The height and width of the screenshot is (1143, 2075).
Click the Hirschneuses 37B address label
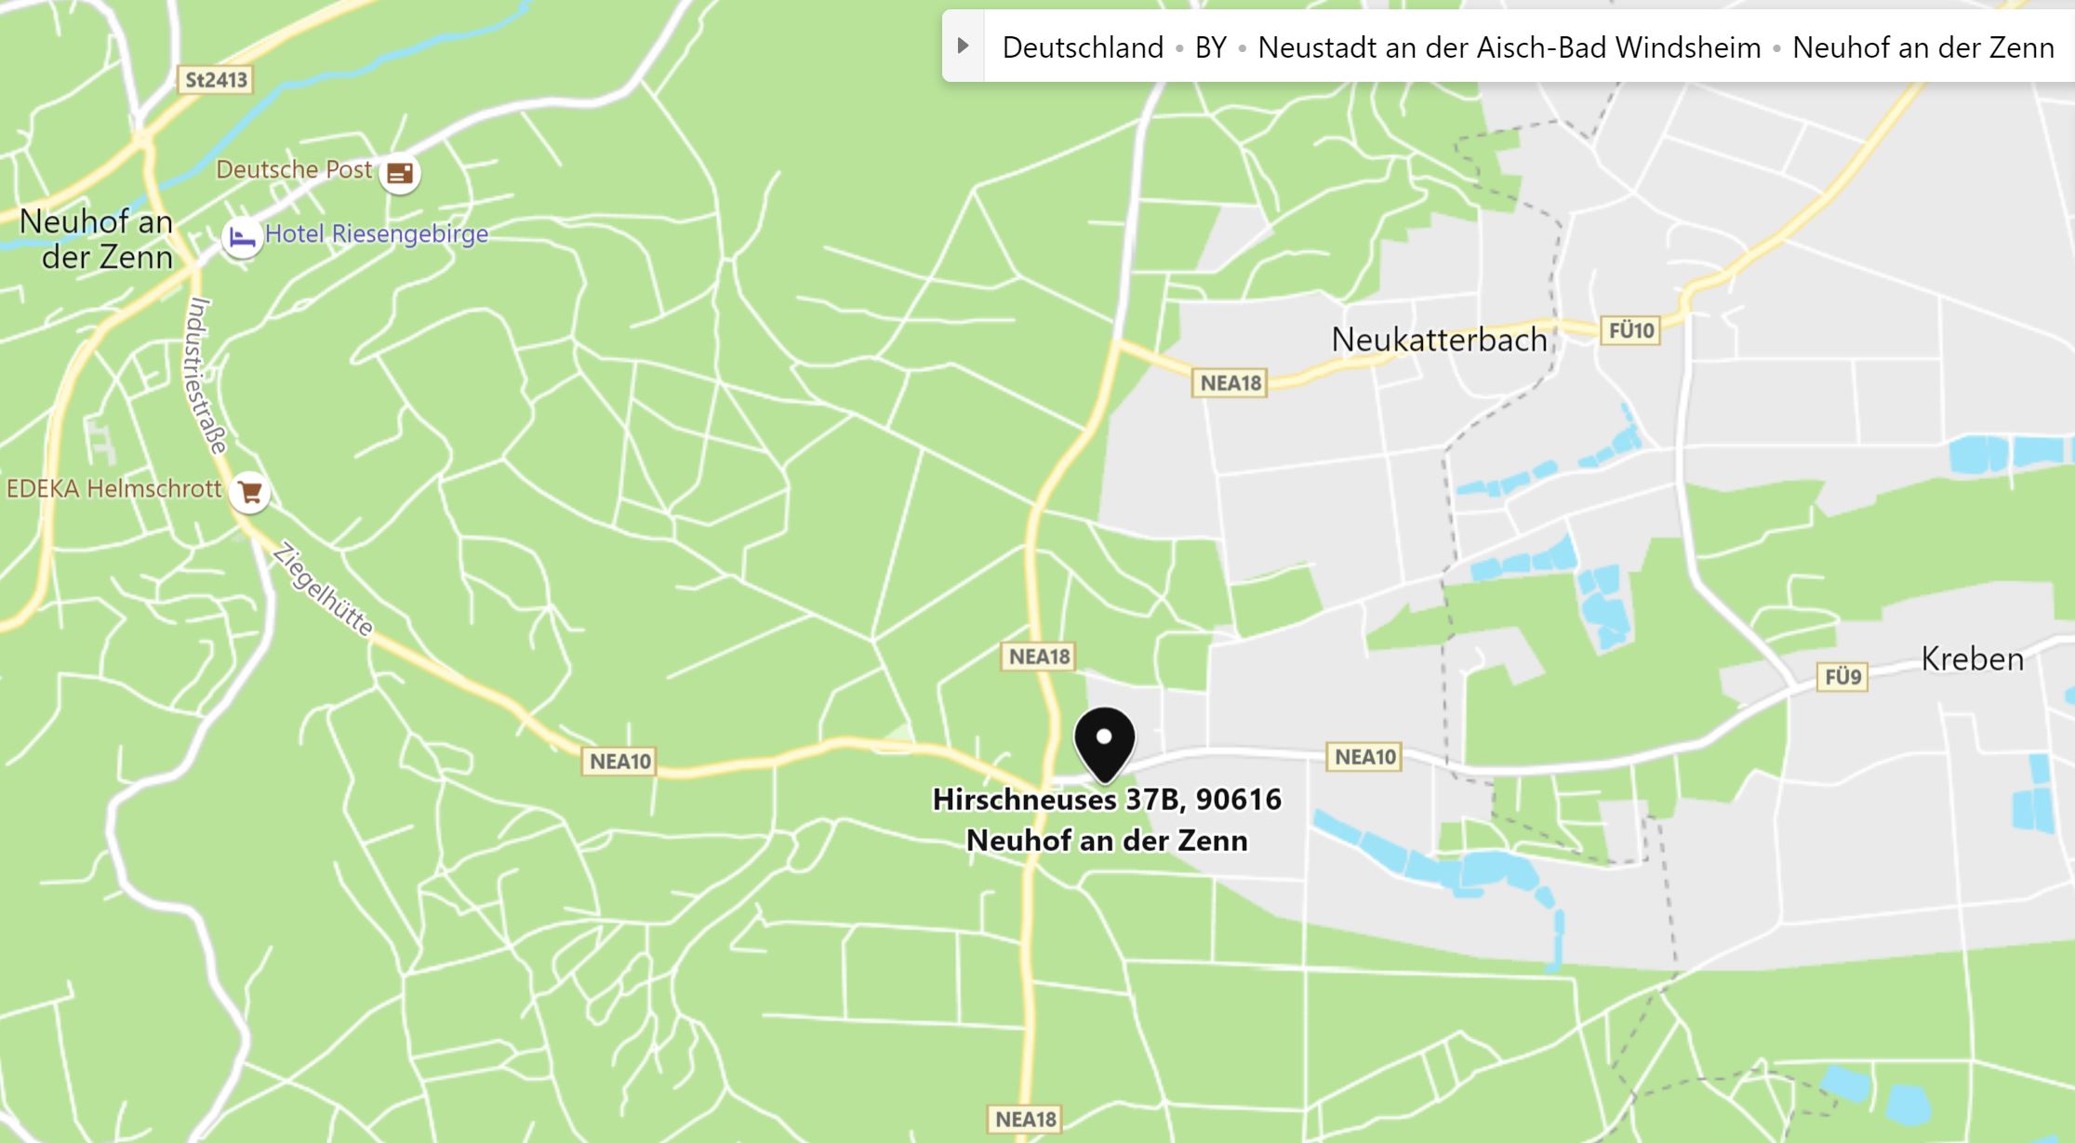pyautogui.click(x=1107, y=819)
